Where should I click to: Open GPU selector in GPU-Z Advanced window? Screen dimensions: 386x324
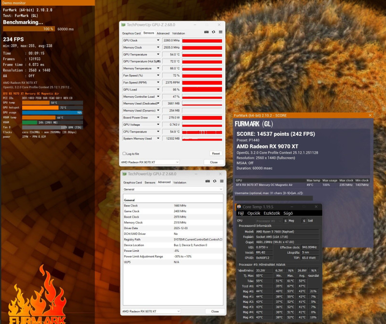151,311
